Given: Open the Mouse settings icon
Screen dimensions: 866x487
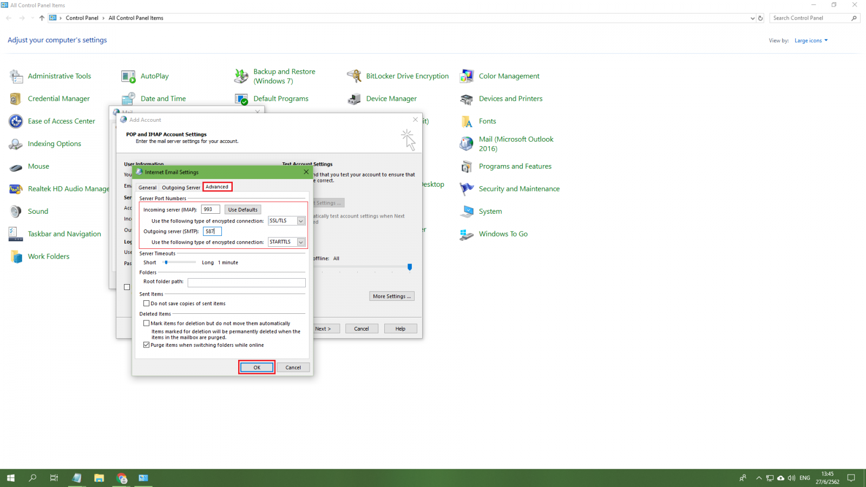Looking at the screenshot, I should point(16,167).
